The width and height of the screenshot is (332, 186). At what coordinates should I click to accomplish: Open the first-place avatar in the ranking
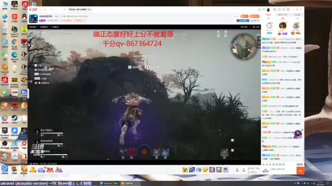[x=283, y=26]
